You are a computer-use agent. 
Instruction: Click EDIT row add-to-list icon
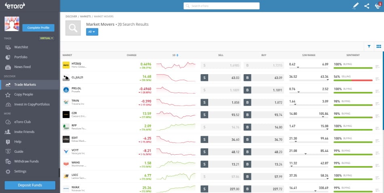pos(377,141)
